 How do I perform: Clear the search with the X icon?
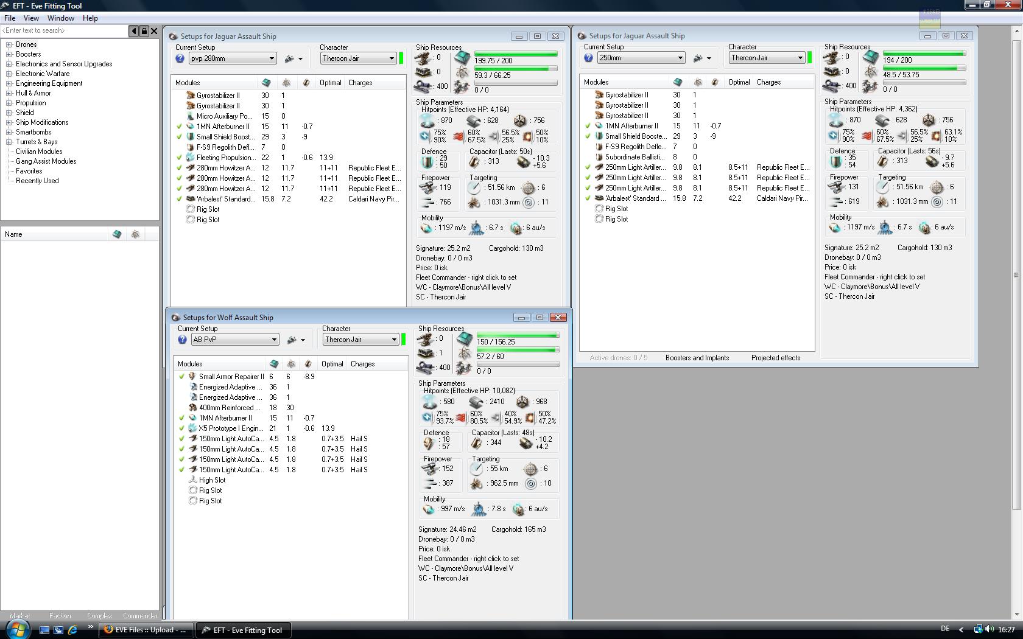(154, 31)
